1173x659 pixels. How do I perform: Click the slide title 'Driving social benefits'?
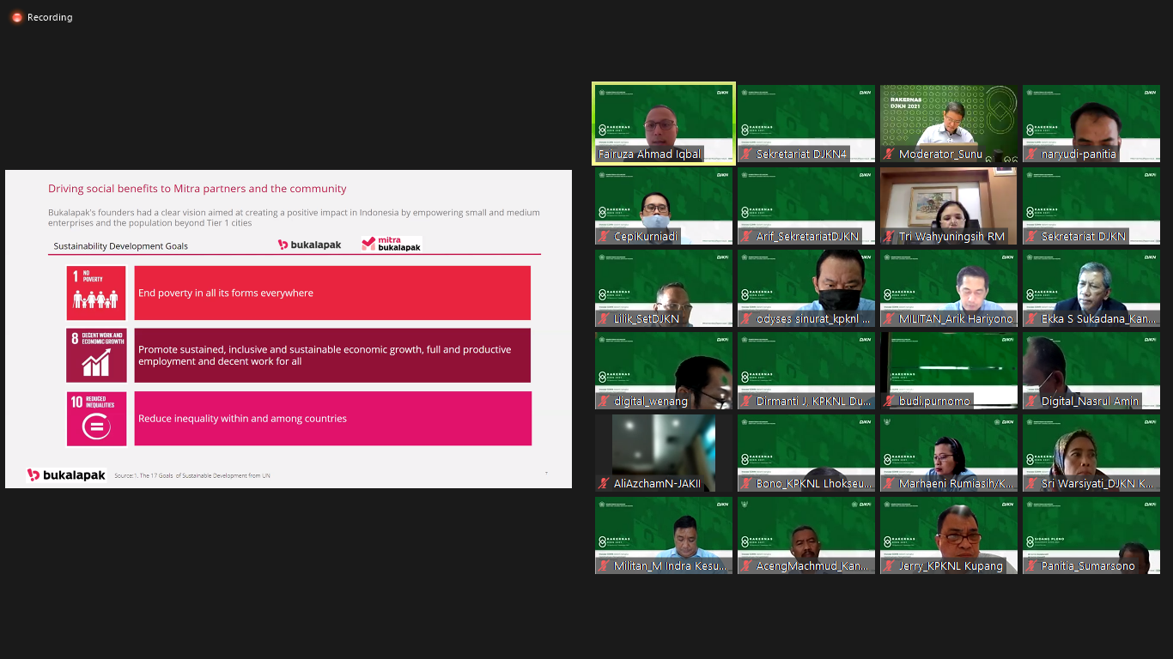coord(198,189)
